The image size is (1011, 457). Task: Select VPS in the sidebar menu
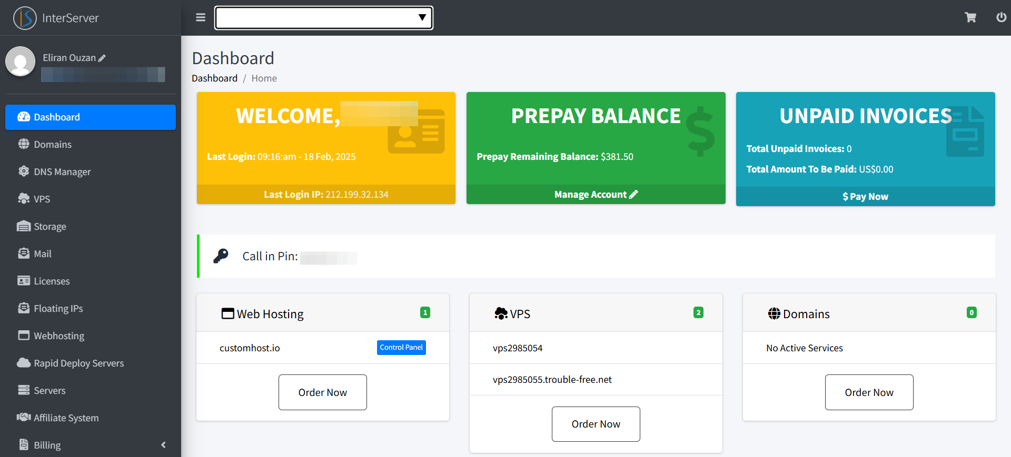point(91,199)
